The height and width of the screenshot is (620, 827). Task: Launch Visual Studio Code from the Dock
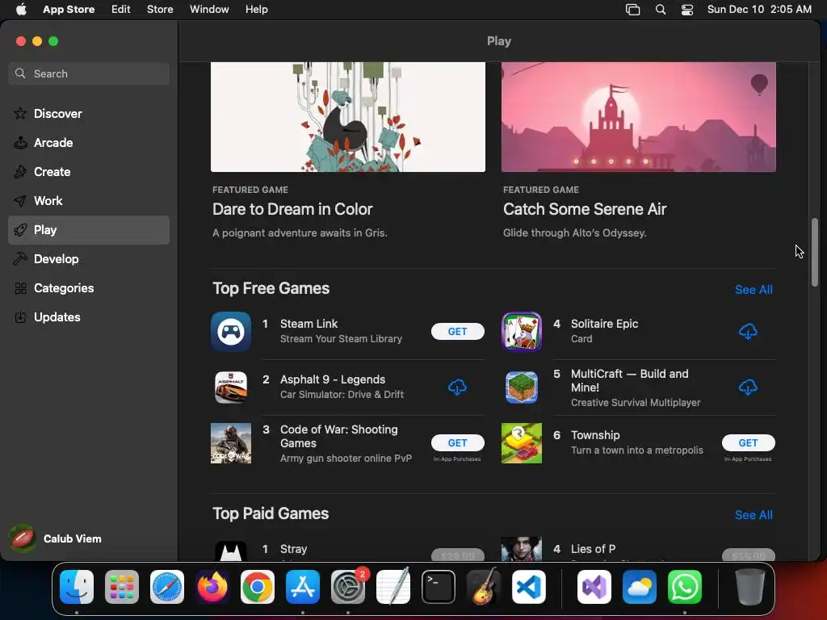529,587
